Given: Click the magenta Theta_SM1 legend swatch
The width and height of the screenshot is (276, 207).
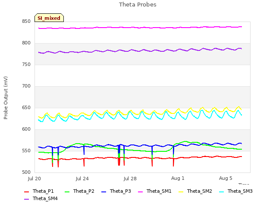Looking at the screenshot, I should 140,191.
